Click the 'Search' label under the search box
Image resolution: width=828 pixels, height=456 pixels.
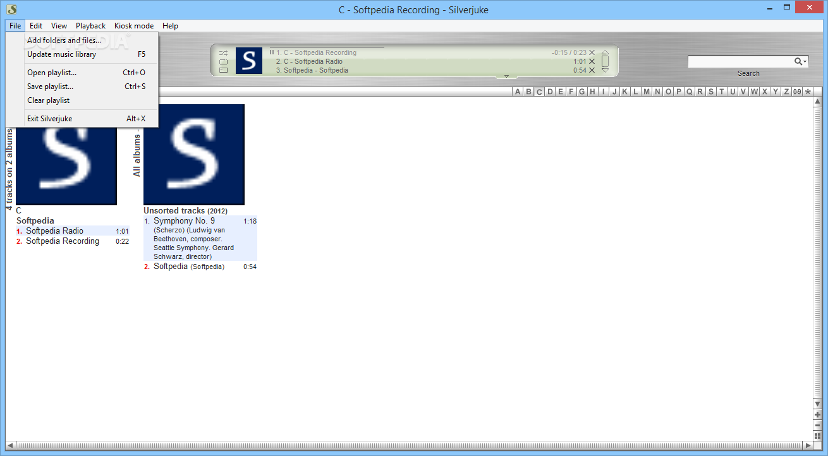(748, 73)
